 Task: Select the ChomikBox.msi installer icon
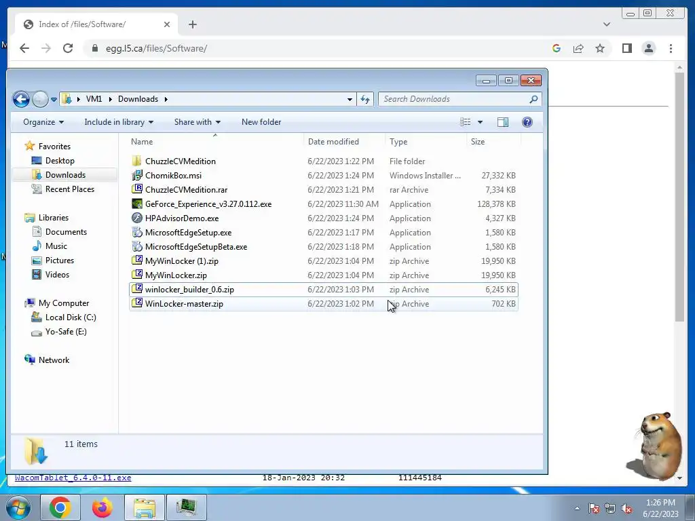click(x=137, y=175)
